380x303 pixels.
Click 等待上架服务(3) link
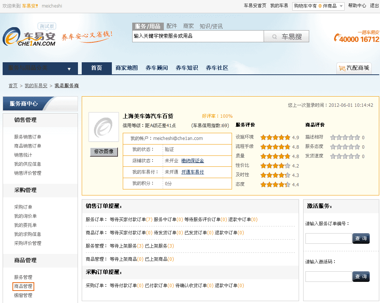click(127, 246)
